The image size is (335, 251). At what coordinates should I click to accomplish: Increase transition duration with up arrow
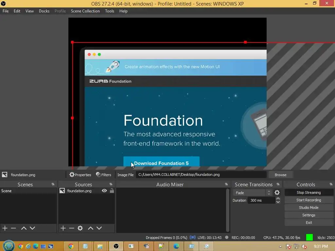point(278,198)
